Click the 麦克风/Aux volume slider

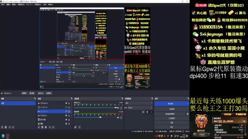(x=95, y=108)
